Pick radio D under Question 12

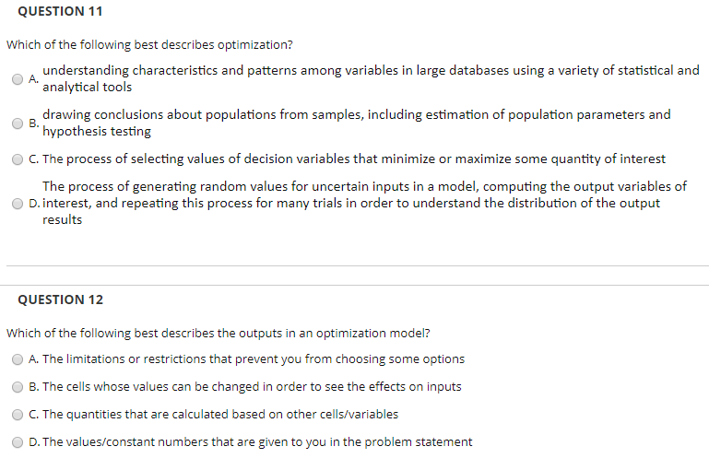coord(18,442)
